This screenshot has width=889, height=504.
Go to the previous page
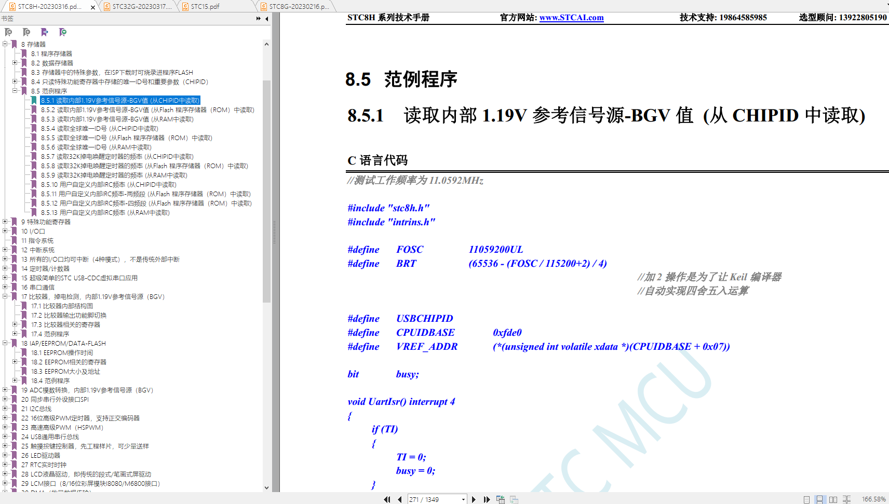point(399,499)
